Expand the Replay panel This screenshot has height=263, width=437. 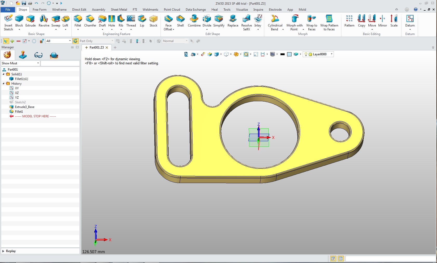3,251
